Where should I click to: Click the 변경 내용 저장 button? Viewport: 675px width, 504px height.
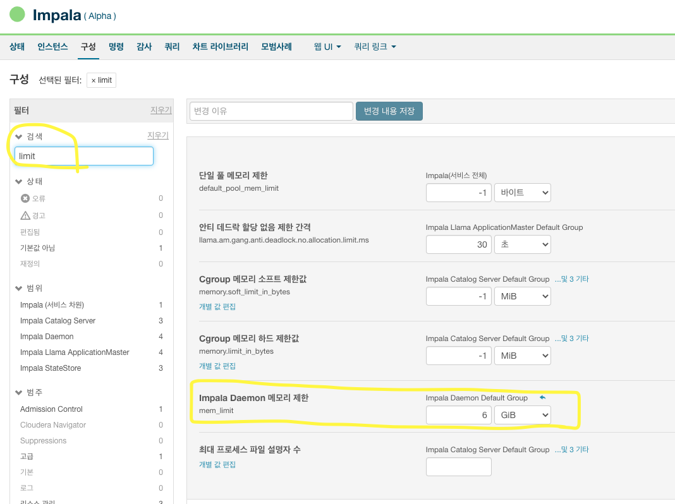click(x=389, y=111)
